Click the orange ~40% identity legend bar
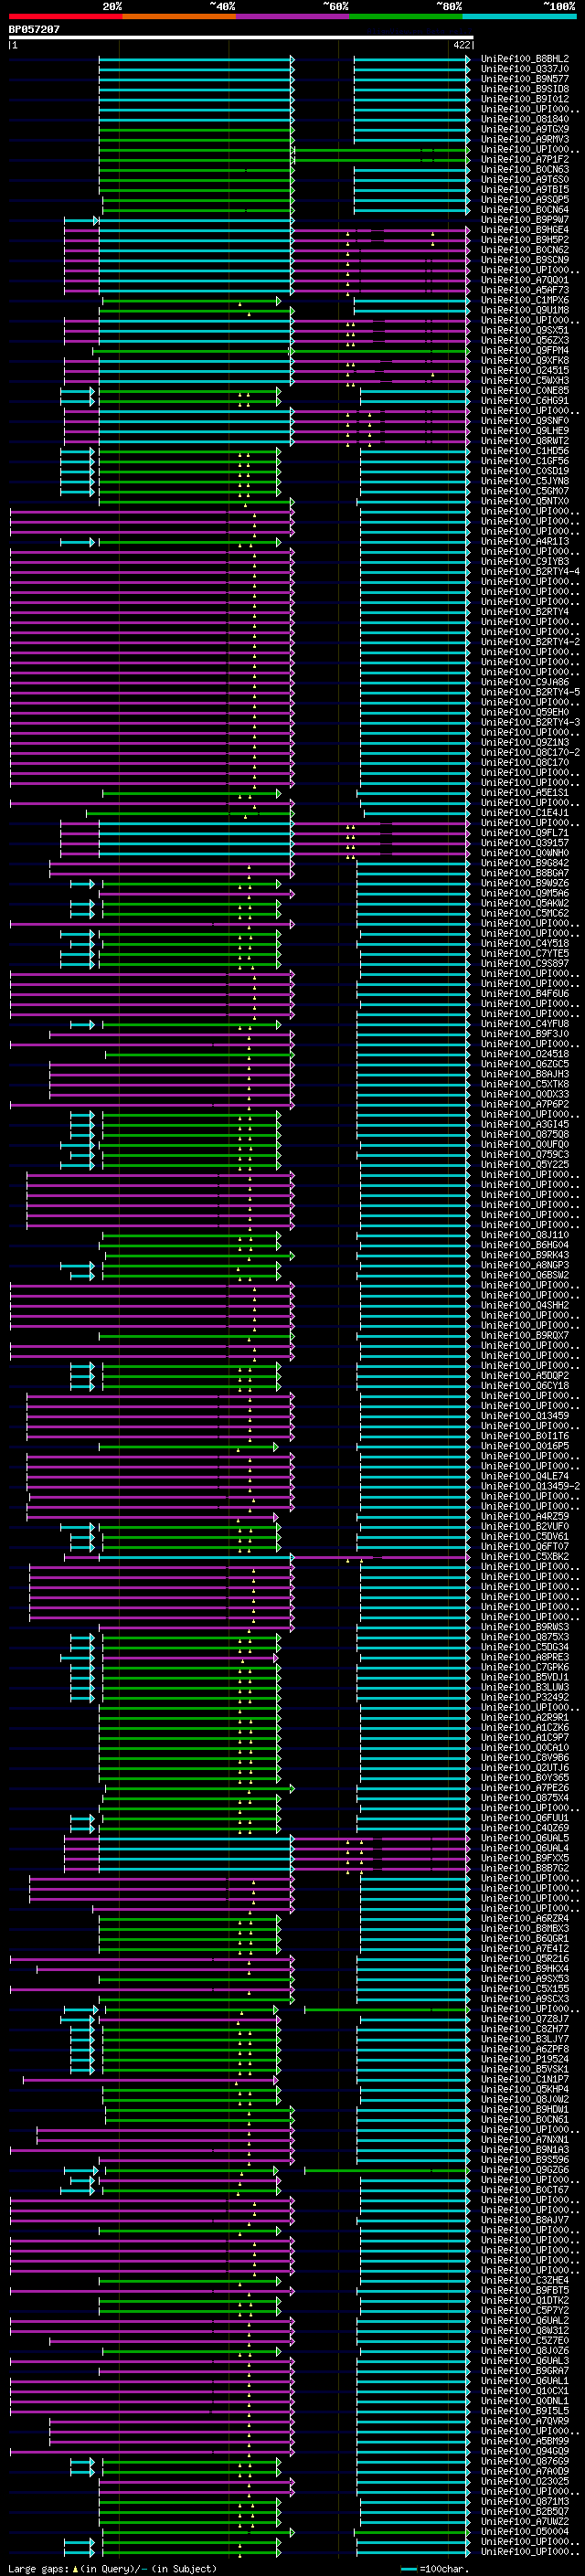585x2576 pixels. pyautogui.click(x=179, y=16)
